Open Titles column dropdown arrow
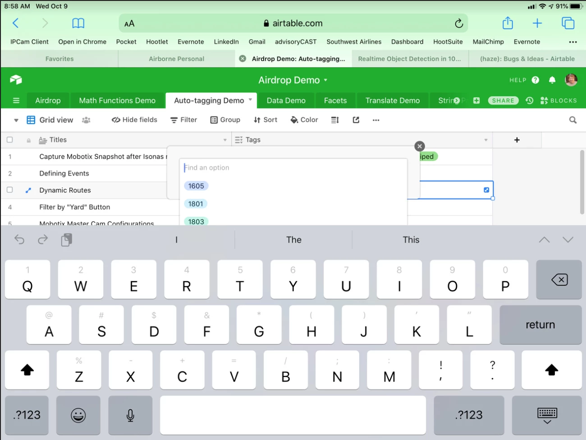The height and width of the screenshot is (440, 586). coord(225,140)
